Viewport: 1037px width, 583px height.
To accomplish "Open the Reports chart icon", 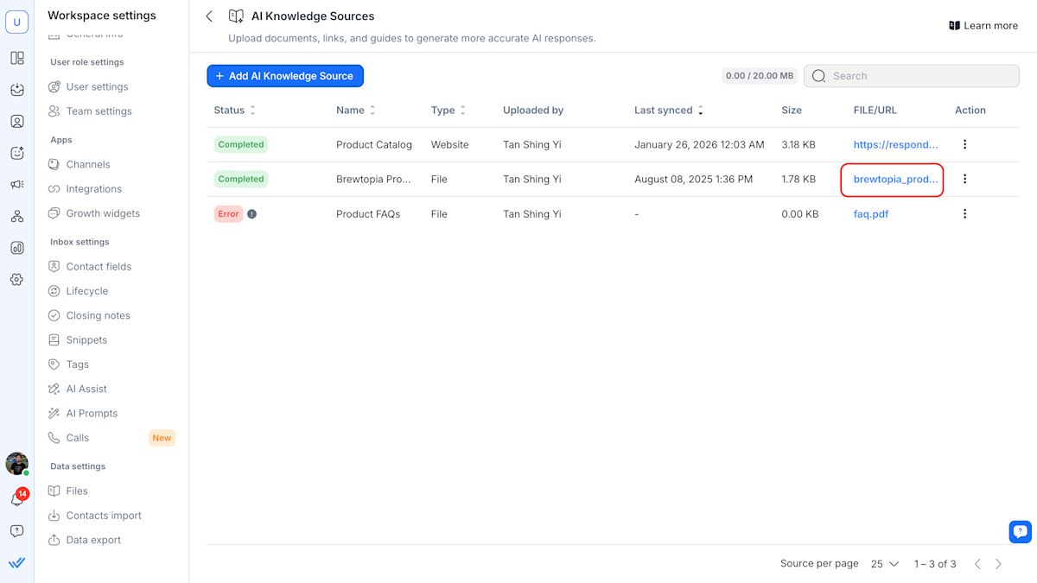I will coord(17,248).
